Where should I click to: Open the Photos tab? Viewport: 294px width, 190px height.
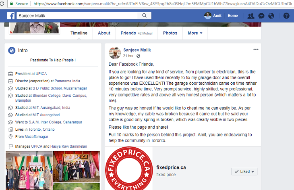(x=170, y=33)
